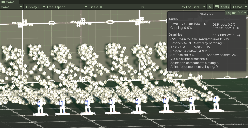Click the Screen: 947x454 - 4.9 MB text
This screenshot has width=248, height=128.
pyautogui.click(x=190, y=51)
